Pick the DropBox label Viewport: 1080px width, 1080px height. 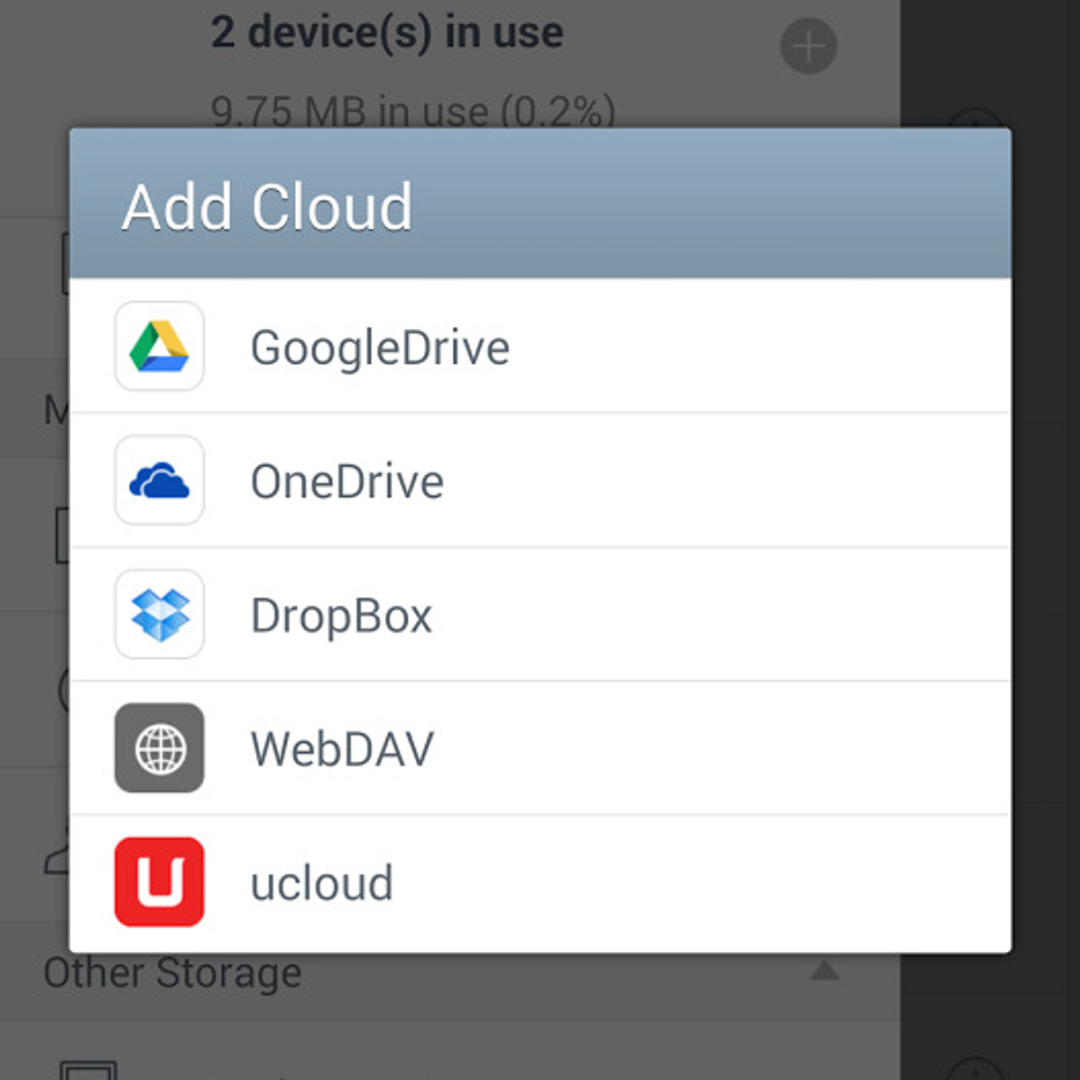(341, 616)
